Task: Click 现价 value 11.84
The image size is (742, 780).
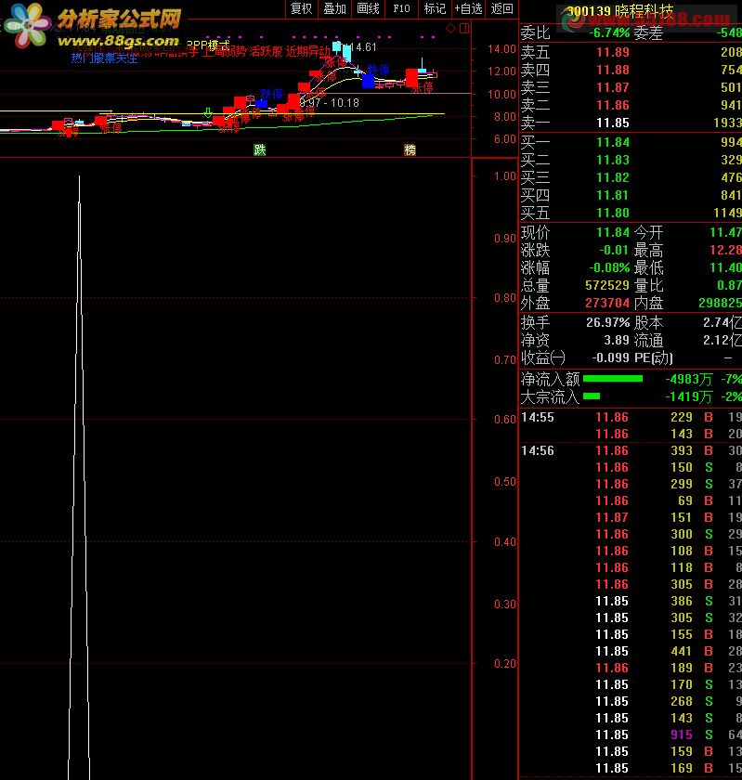Action: coord(613,232)
